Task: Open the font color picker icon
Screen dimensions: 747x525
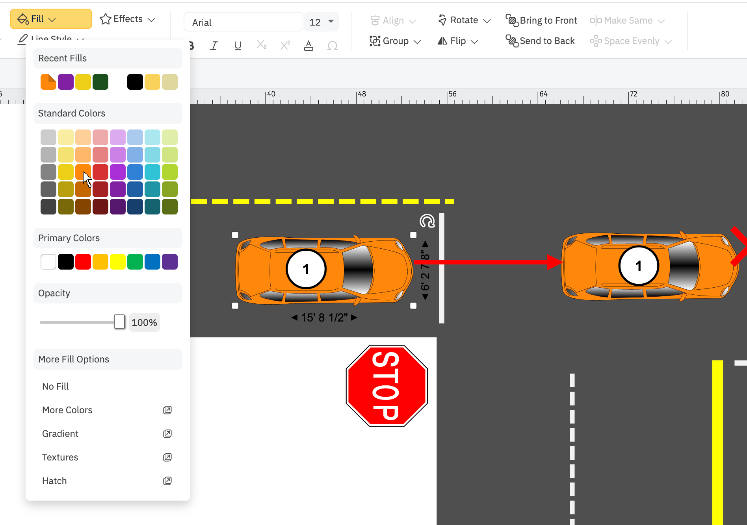Action: [x=308, y=45]
